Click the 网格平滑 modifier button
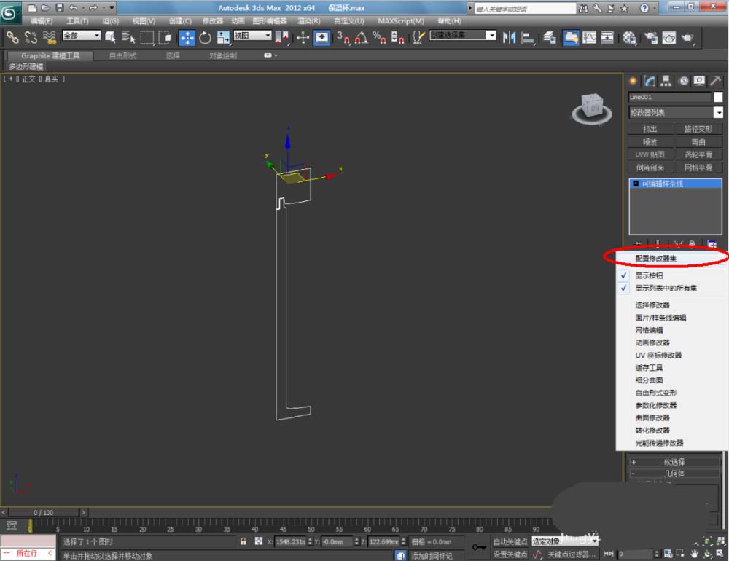 pos(698,168)
